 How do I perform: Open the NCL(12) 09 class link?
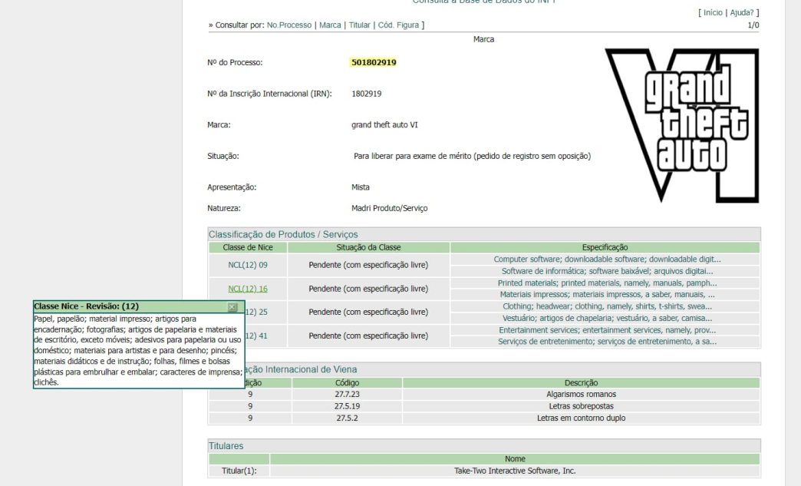tap(248, 265)
